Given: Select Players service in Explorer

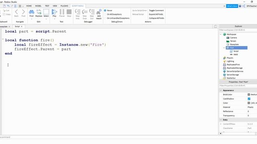Looking at the screenshot, I should click(x=230, y=58).
